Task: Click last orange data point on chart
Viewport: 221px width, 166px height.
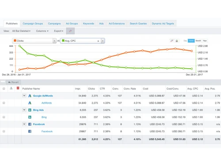Action: coord(192,51)
